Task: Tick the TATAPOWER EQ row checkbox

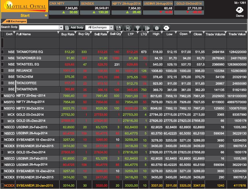Action: point(2,58)
